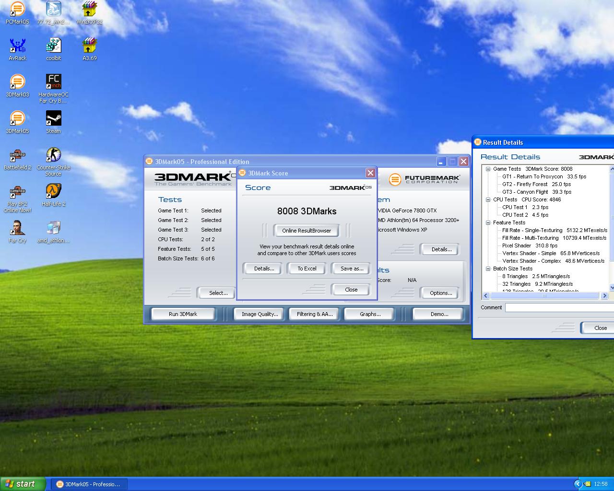This screenshot has width=614, height=491.
Task: Select Fill Rate - Single-Texturing row
Action: click(555, 230)
